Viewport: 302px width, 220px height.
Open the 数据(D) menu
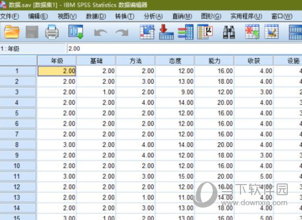point(96,17)
